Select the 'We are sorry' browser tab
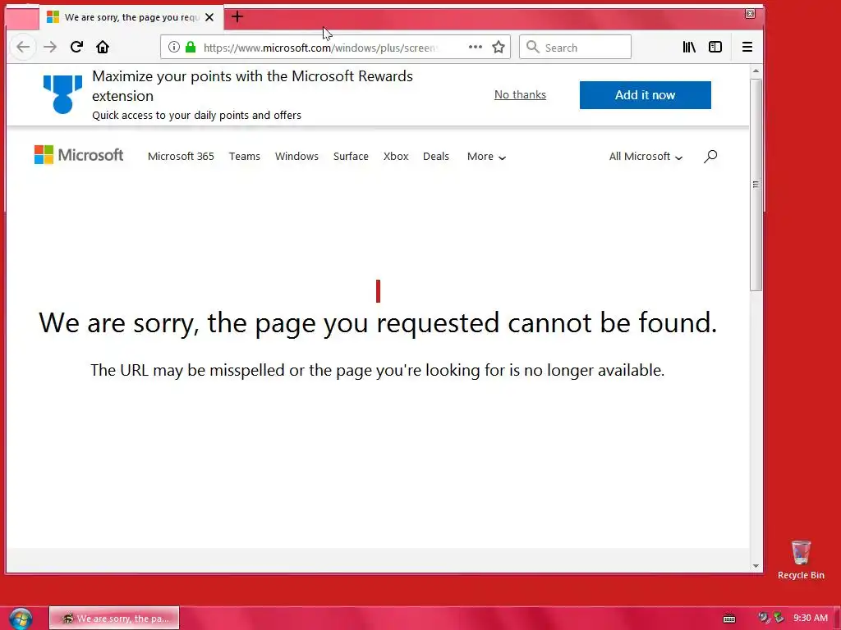The image size is (841, 630). point(131,17)
